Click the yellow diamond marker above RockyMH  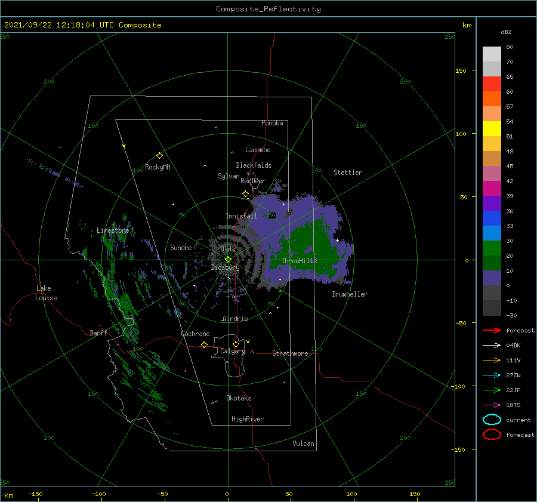click(159, 156)
